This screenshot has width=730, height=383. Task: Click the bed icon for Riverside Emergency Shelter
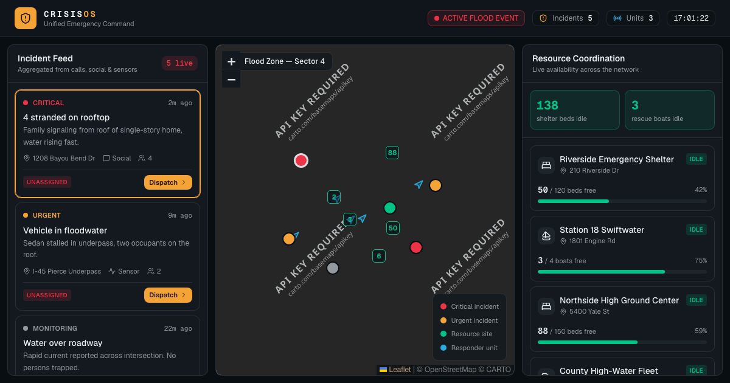coord(546,165)
